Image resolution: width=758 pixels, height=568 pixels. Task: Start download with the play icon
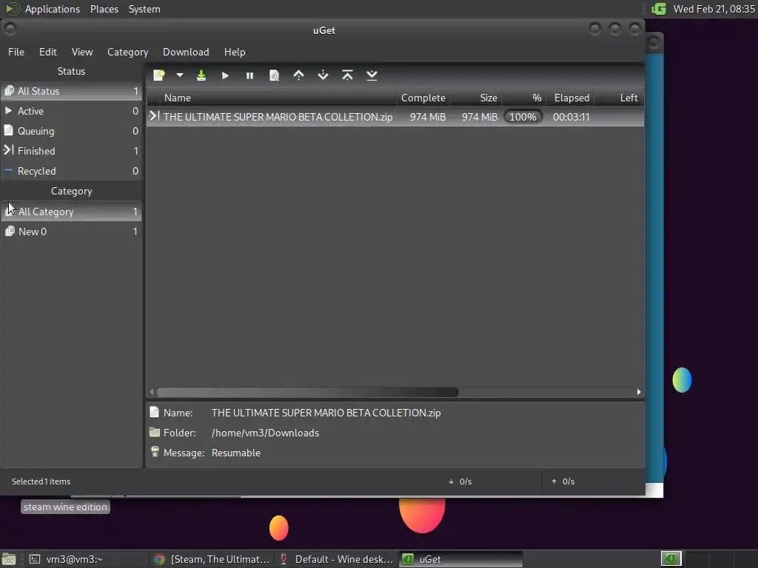[x=225, y=75]
